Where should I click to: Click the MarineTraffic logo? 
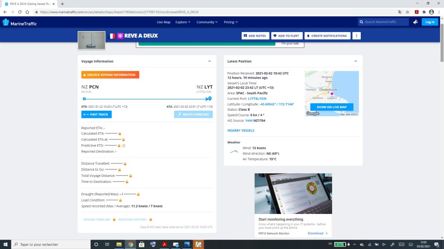[x=20, y=22]
